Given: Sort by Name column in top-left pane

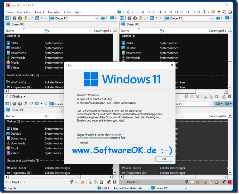Looking at the screenshot, I should pyautogui.click(x=24, y=31).
